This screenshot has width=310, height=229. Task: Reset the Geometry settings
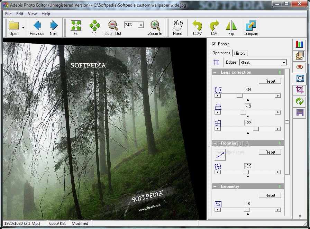tap(270, 195)
